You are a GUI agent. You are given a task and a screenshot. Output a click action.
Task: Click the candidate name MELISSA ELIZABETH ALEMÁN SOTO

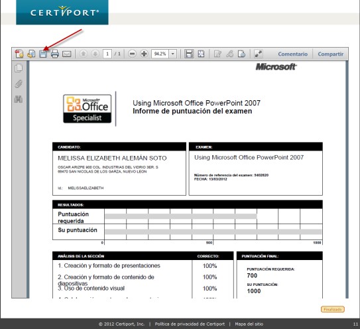click(x=112, y=158)
